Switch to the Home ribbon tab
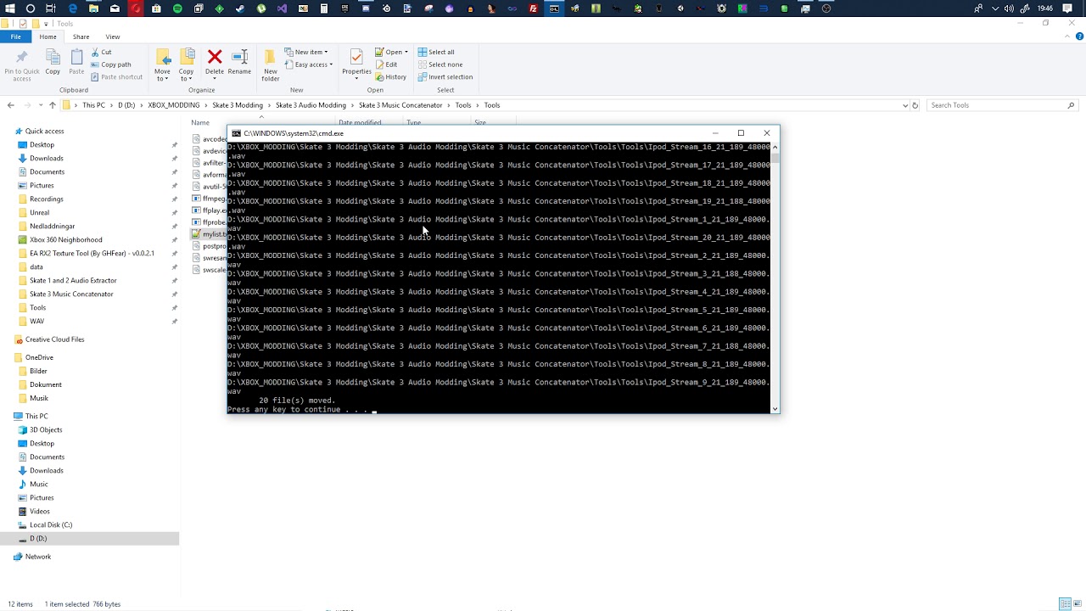This screenshot has width=1086, height=611. (48, 36)
